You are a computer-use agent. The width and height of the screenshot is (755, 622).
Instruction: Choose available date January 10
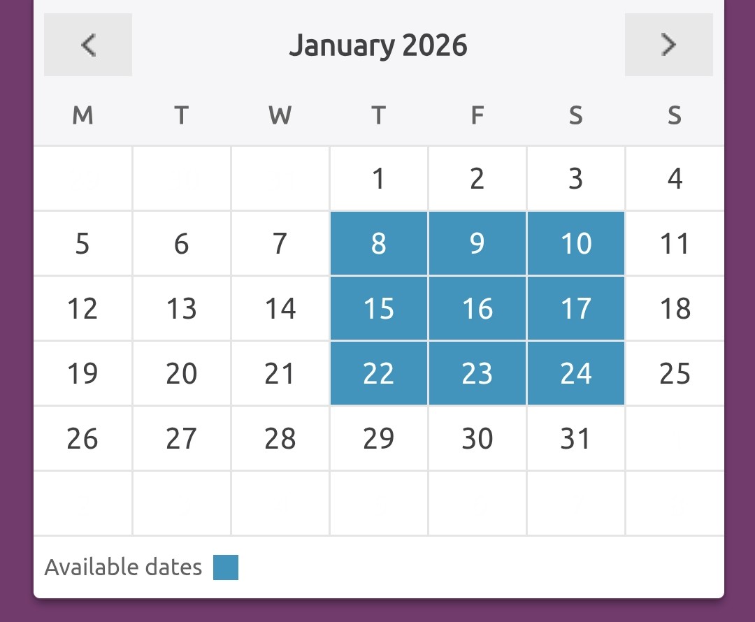pyautogui.click(x=576, y=244)
